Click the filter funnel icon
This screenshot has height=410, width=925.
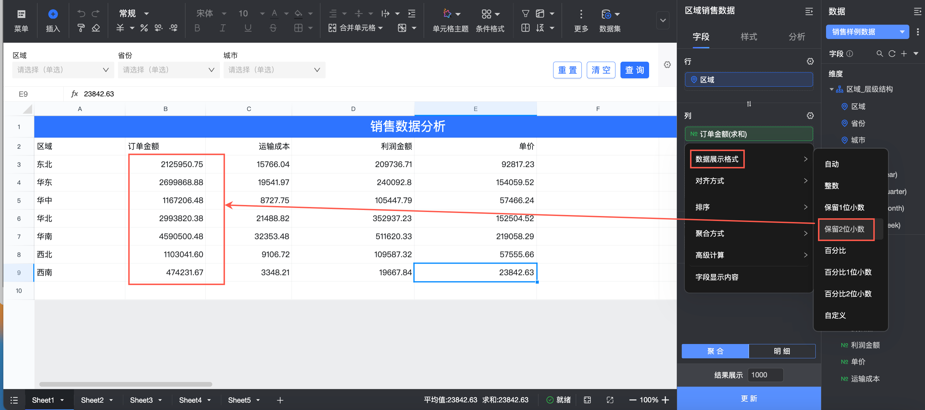[525, 14]
